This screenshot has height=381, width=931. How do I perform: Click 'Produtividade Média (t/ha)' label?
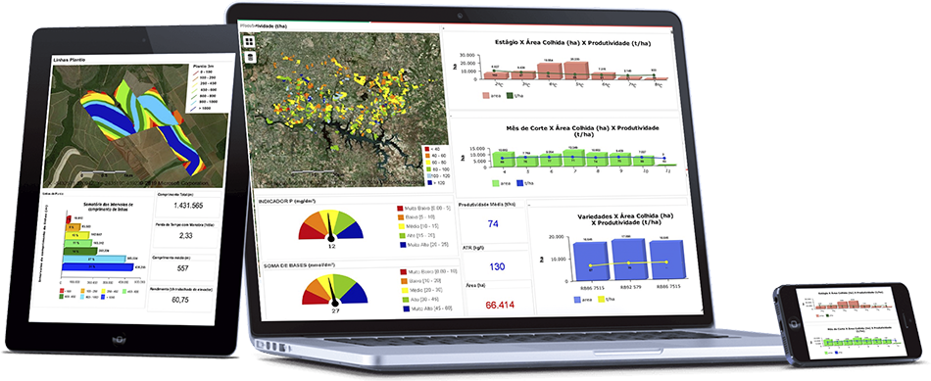click(x=487, y=204)
